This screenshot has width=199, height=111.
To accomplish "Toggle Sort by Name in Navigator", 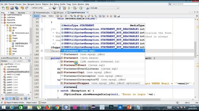I will (25, 98).
